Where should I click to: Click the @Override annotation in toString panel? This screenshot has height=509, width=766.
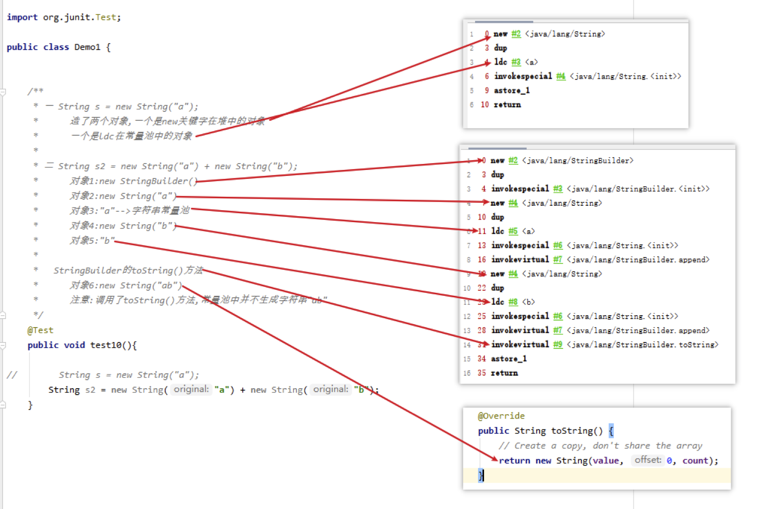tap(501, 416)
